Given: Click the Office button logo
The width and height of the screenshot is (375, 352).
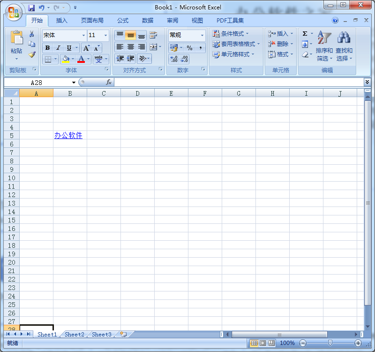Looking at the screenshot, I should (14, 13).
